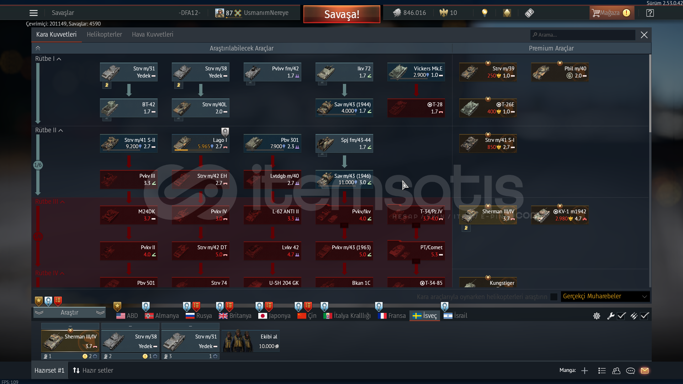Viewport: 683px width, 384px height.
Task: Click the lightbulb icon in top bar
Action: 485,13
